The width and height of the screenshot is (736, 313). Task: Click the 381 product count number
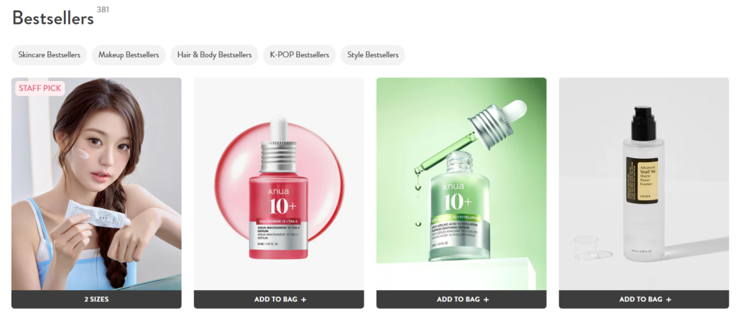click(x=103, y=9)
